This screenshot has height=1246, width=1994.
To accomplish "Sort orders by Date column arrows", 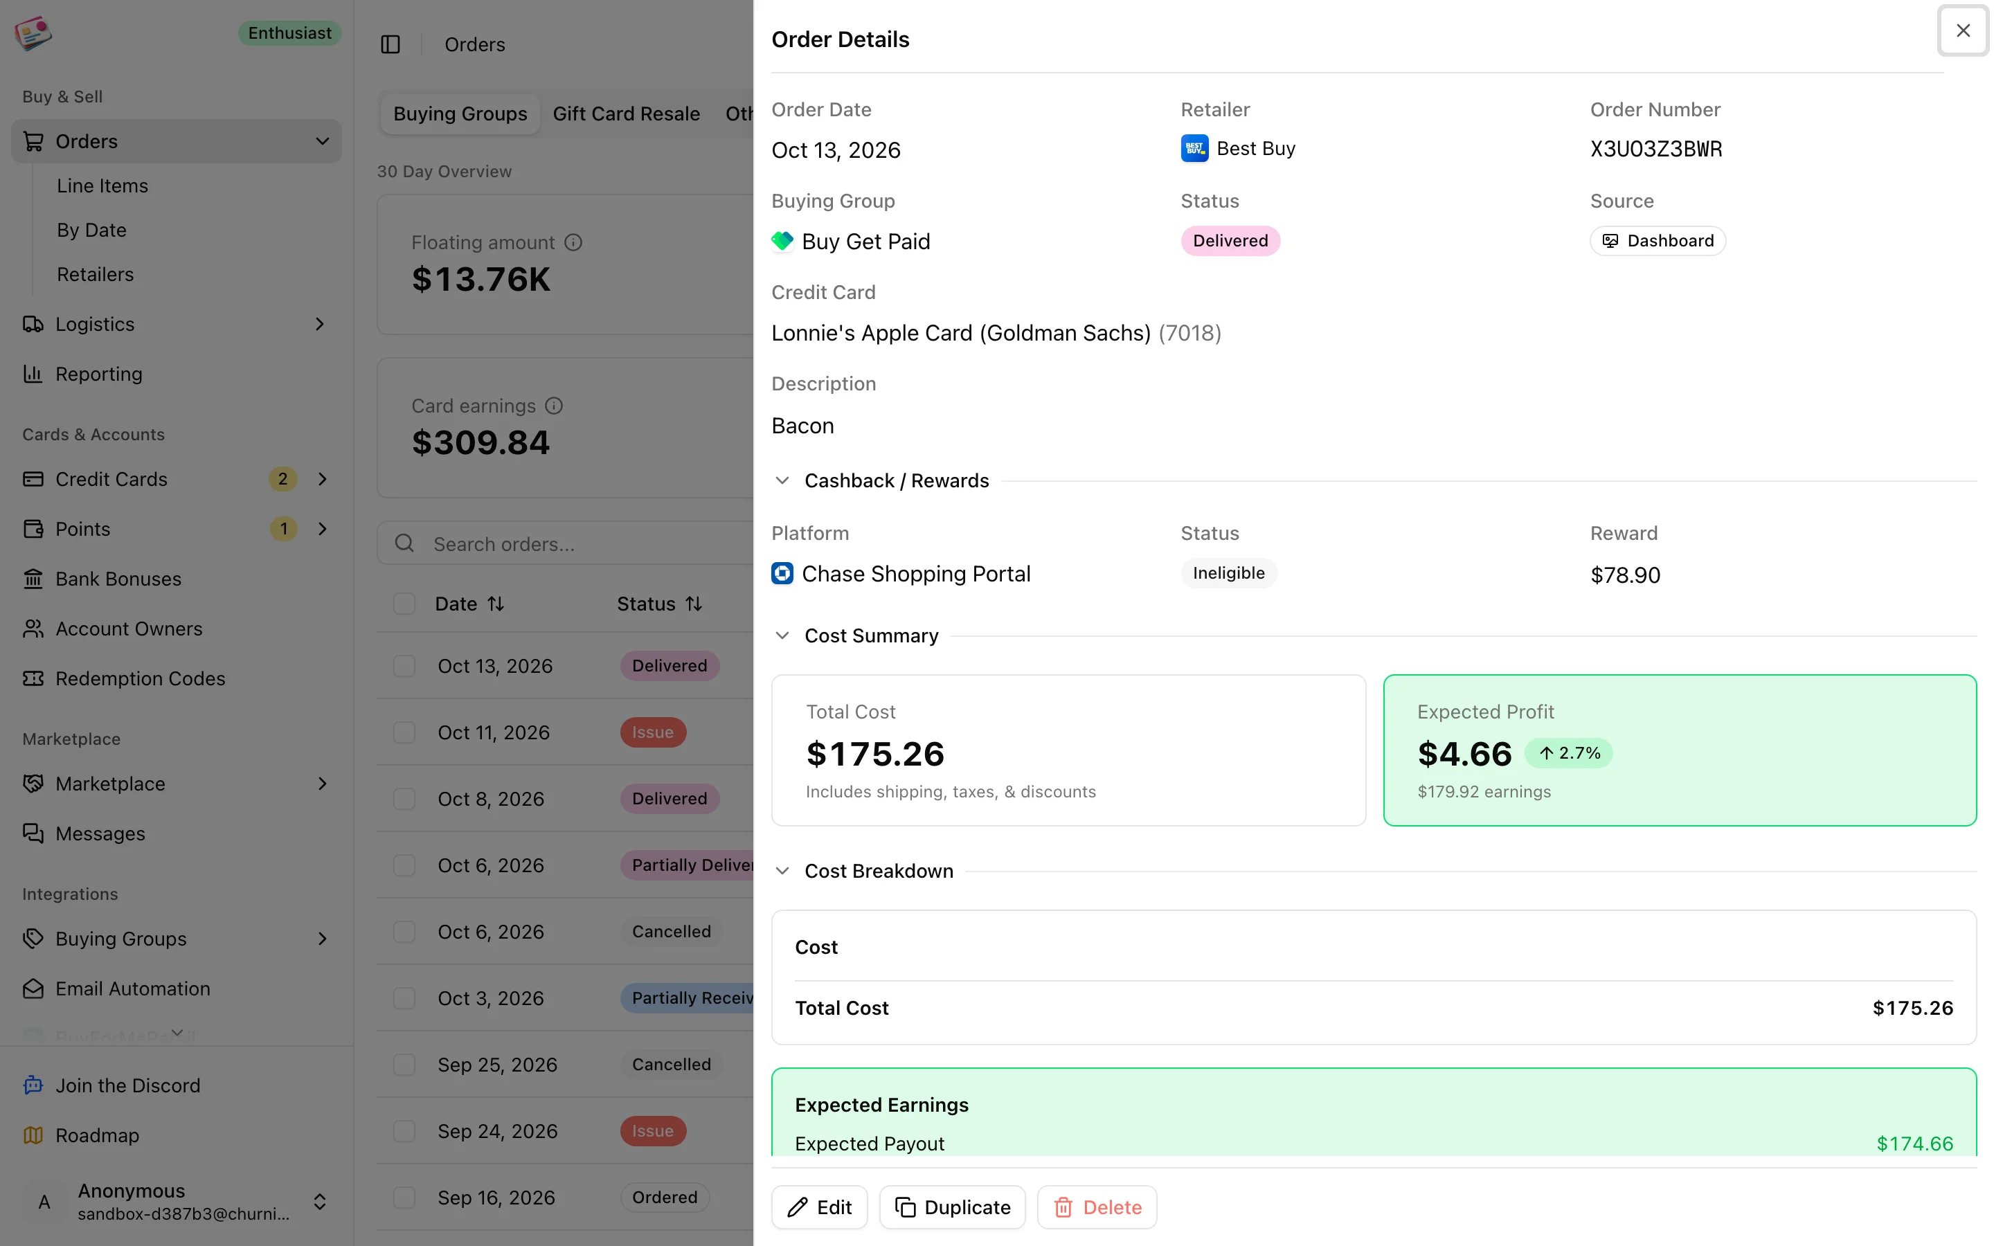I will (495, 604).
